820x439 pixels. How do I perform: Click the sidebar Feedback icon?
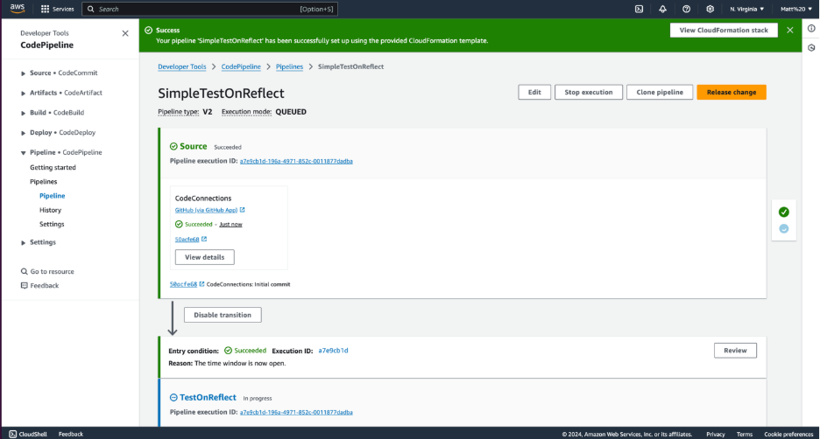tap(24, 286)
